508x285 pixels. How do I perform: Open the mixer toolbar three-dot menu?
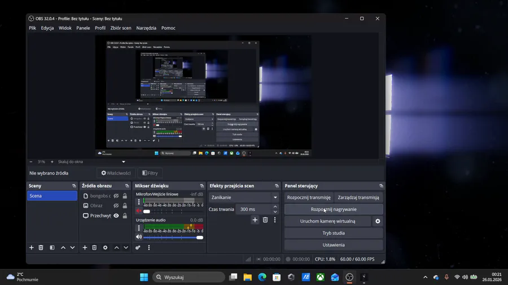[148, 247]
